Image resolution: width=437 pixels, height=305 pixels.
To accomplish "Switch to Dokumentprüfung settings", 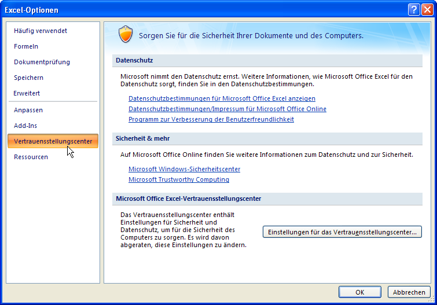I will coord(42,62).
